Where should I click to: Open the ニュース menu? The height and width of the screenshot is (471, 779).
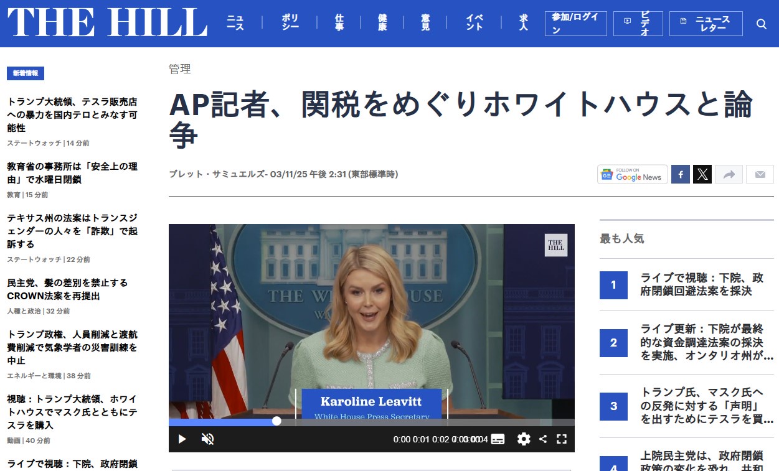pyautogui.click(x=235, y=23)
